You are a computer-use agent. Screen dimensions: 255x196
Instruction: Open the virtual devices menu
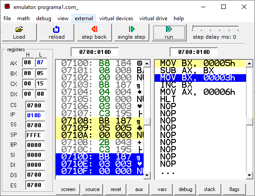[116, 18]
